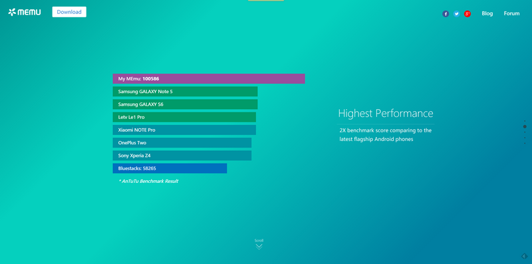Select the Letv Le1 Pro bar
The image size is (532, 264).
click(x=184, y=117)
